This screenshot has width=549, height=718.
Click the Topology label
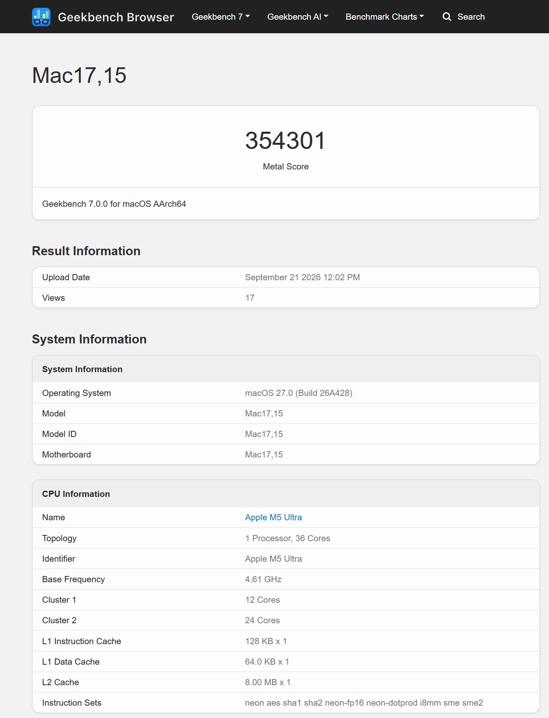(59, 538)
